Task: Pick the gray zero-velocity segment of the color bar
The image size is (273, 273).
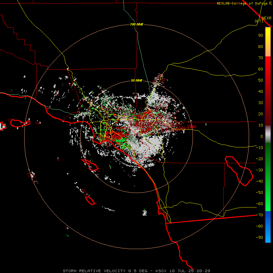Action: tap(268, 134)
